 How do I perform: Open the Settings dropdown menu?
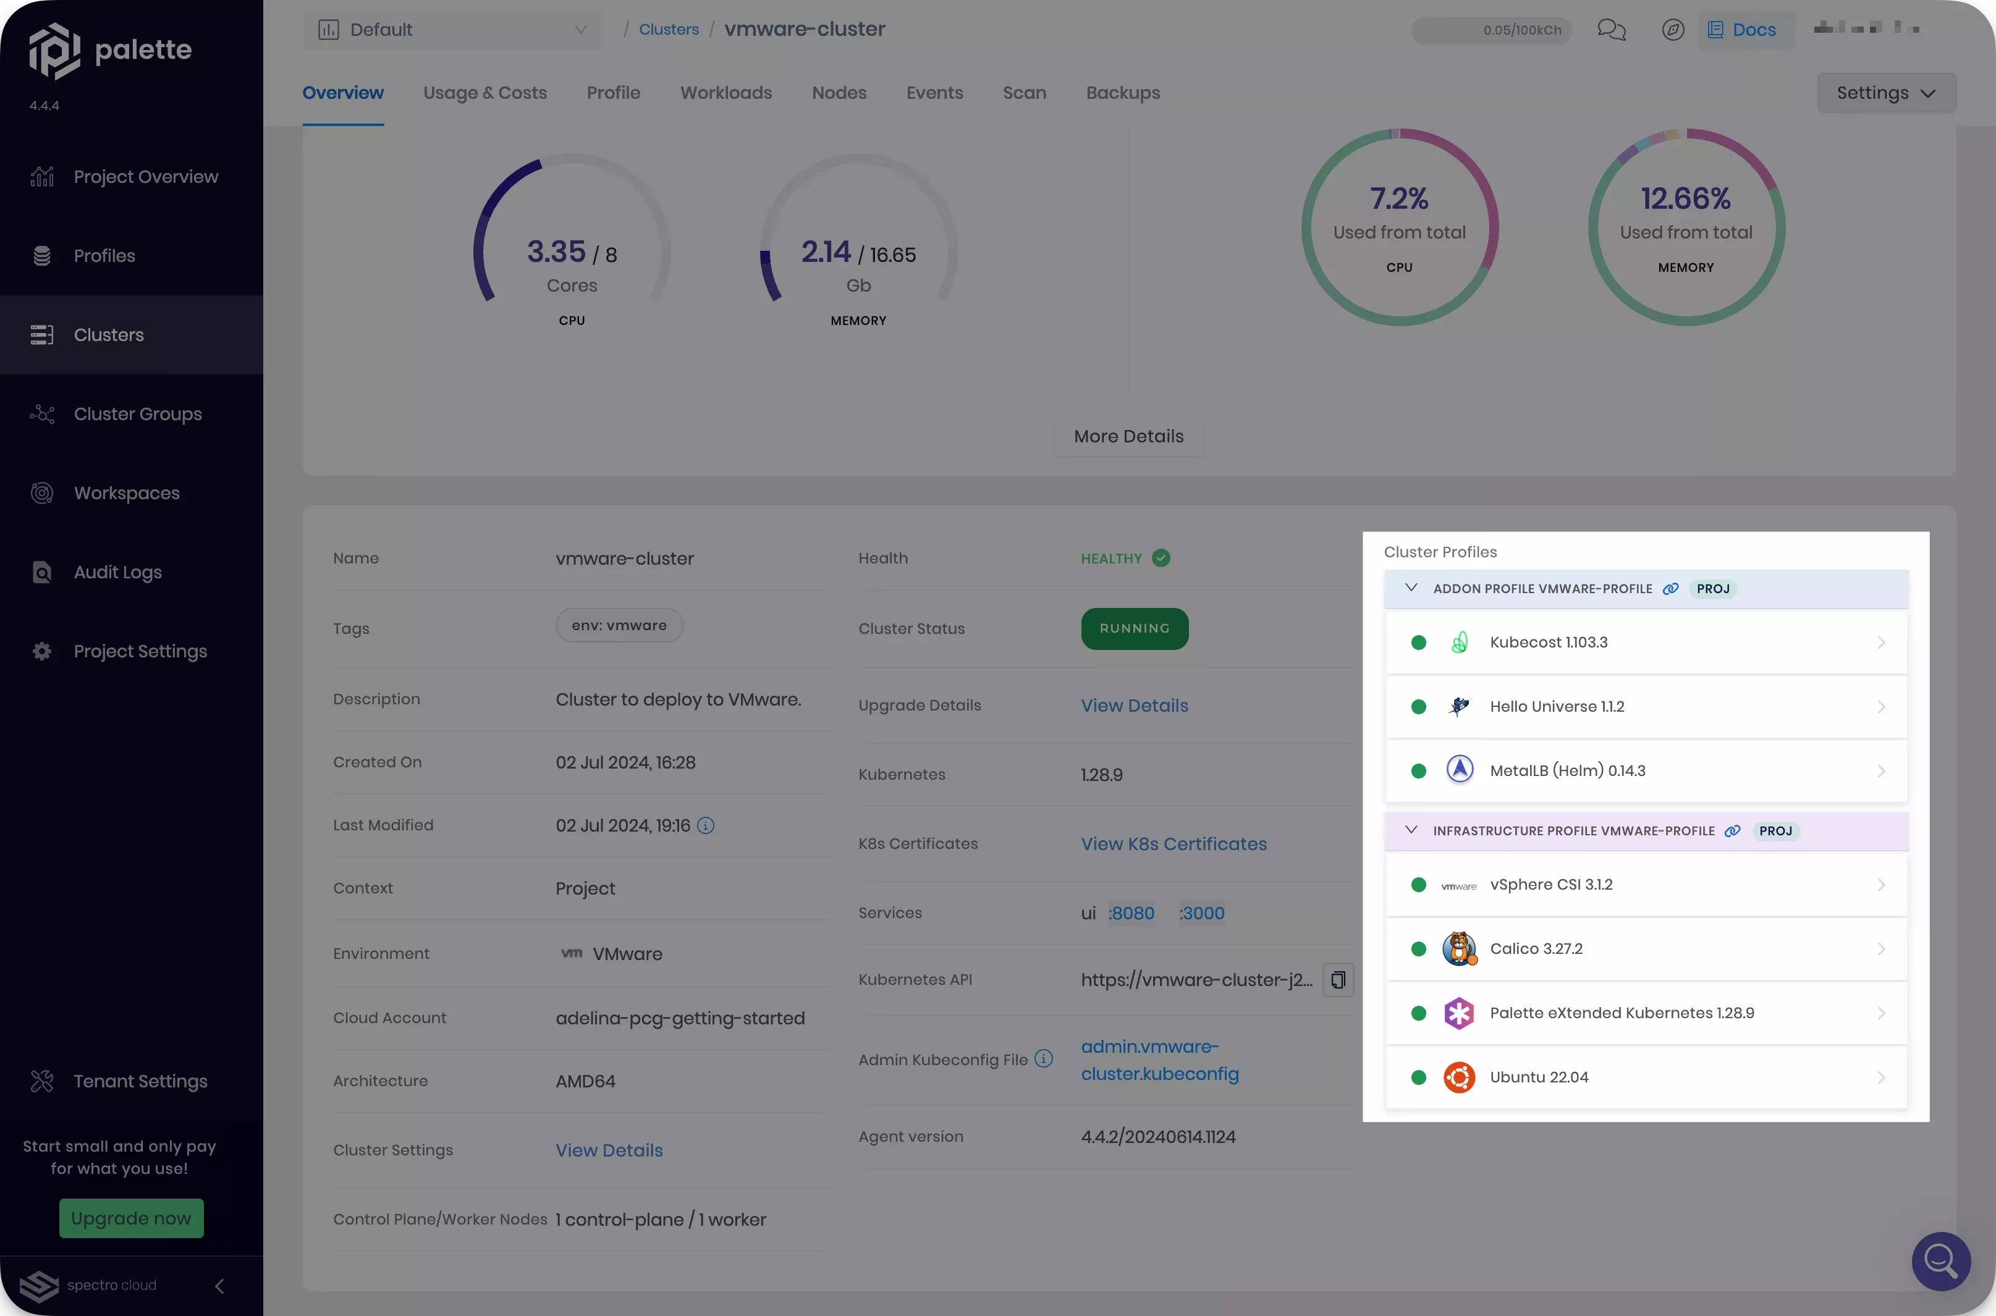click(1886, 93)
